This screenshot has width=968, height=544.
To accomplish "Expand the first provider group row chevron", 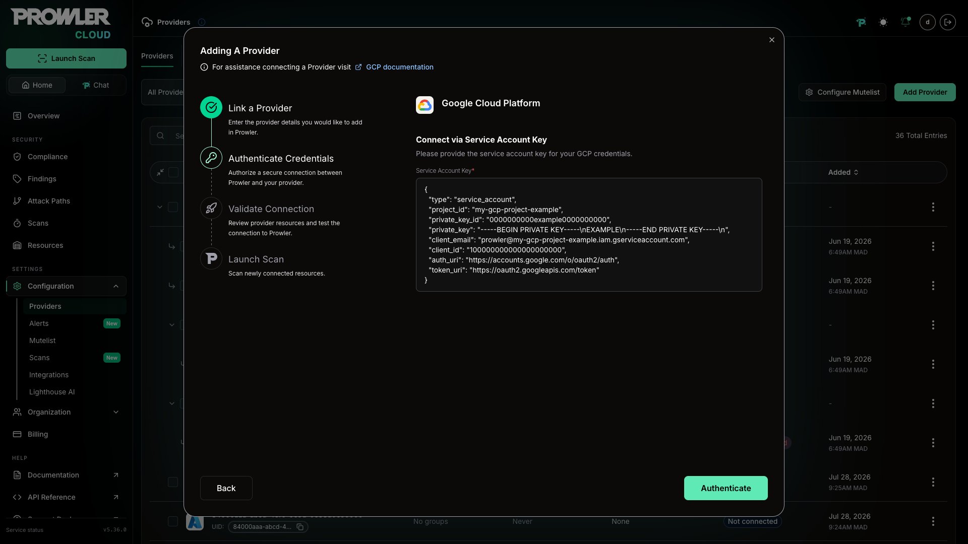I will 160,207.
